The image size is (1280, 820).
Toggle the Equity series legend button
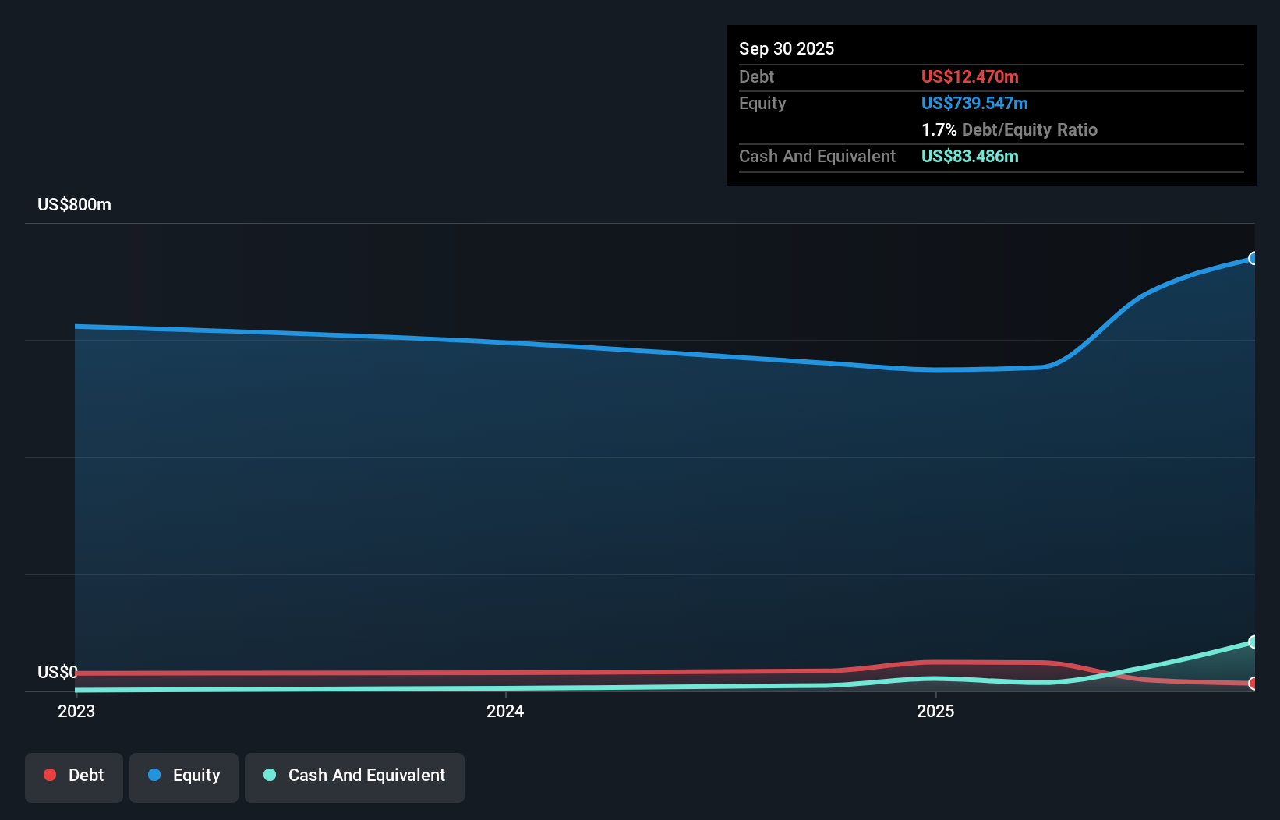click(184, 777)
